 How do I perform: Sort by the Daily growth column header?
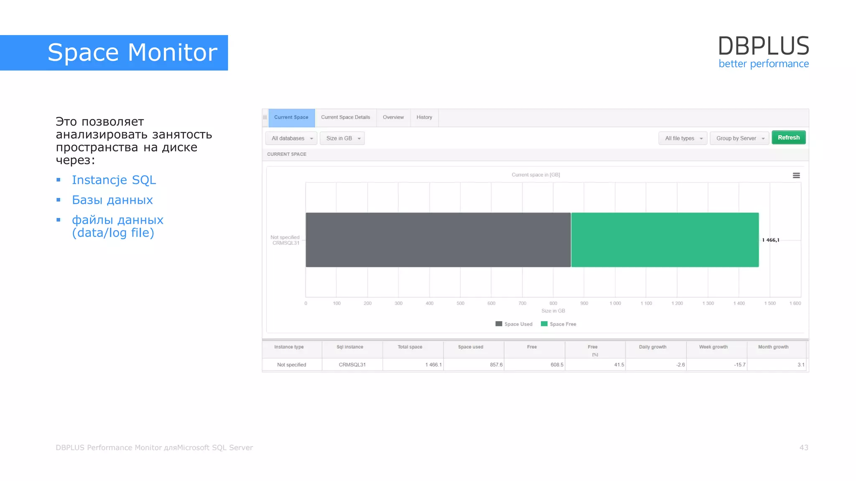652,347
